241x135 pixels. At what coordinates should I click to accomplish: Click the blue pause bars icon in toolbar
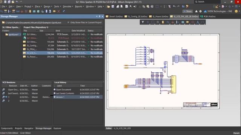pos(183,7)
